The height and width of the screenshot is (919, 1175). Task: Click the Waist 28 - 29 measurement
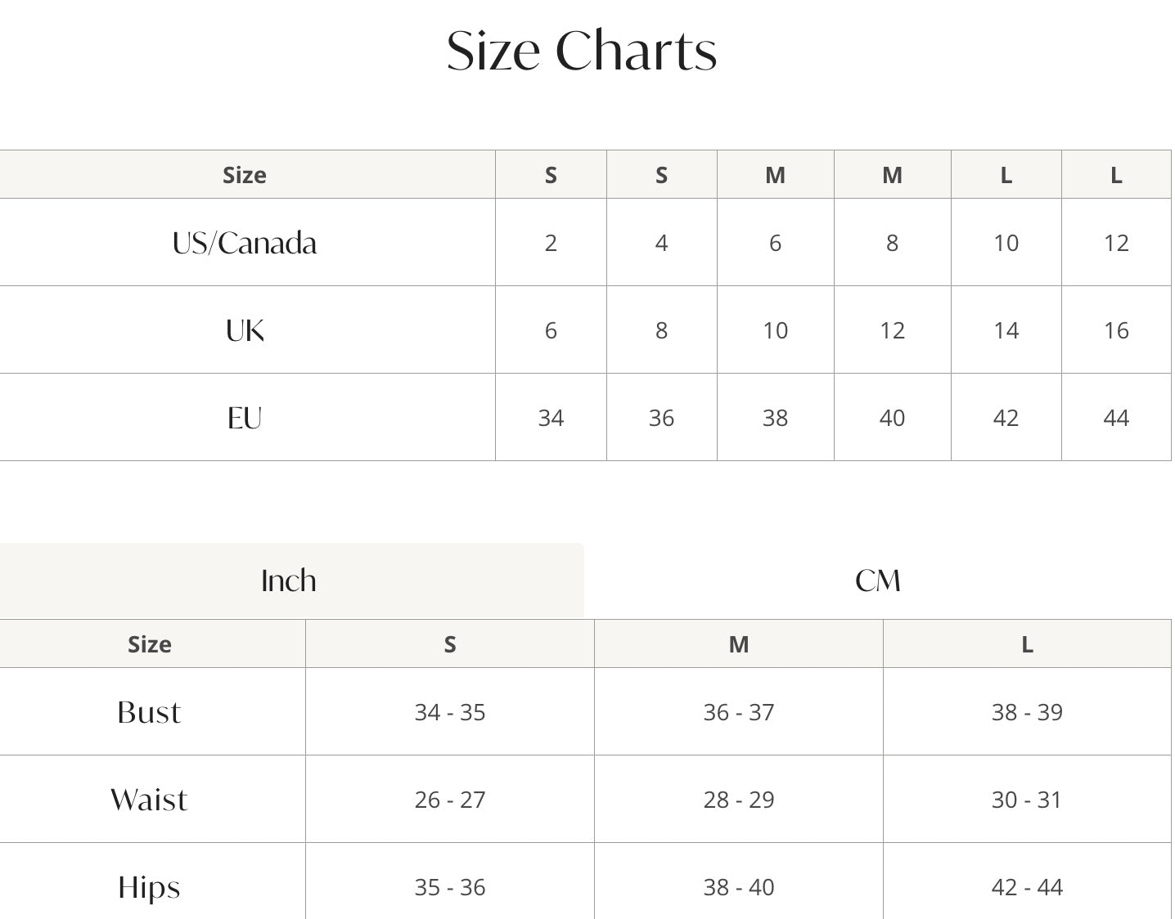(x=739, y=800)
